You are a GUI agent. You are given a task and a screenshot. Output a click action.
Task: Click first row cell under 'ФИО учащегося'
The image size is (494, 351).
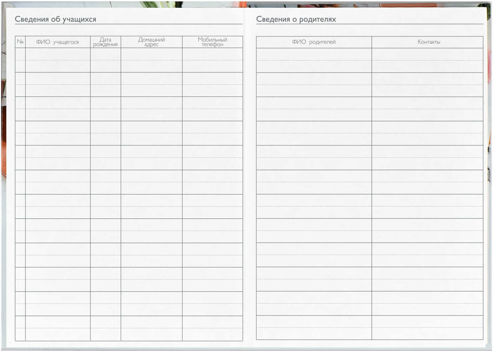[58, 60]
